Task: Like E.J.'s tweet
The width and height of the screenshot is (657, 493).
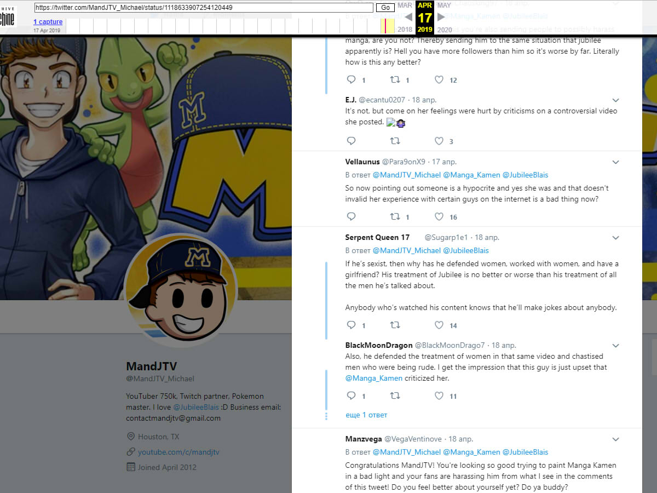Action: pos(439,141)
